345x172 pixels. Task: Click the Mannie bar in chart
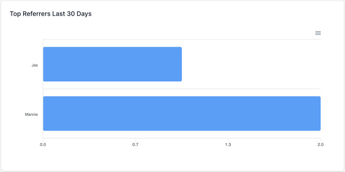[182, 114]
